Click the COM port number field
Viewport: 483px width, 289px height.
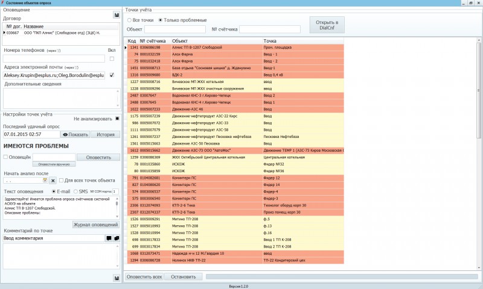[x=115, y=191]
